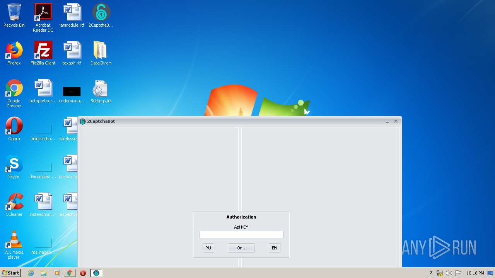Minimize the 2CaptchaBot window

pyautogui.click(x=387, y=121)
